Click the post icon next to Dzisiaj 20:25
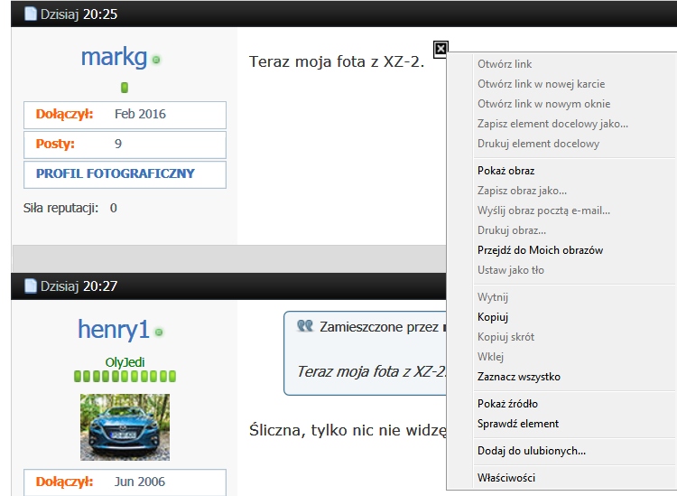 tap(31, 14)
